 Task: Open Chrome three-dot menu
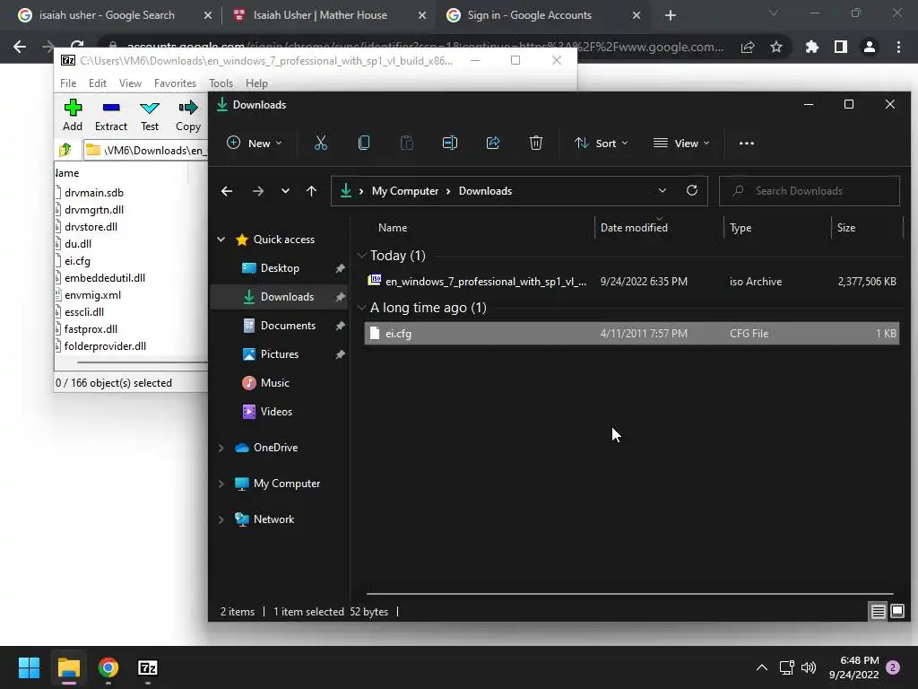point(898,47)
